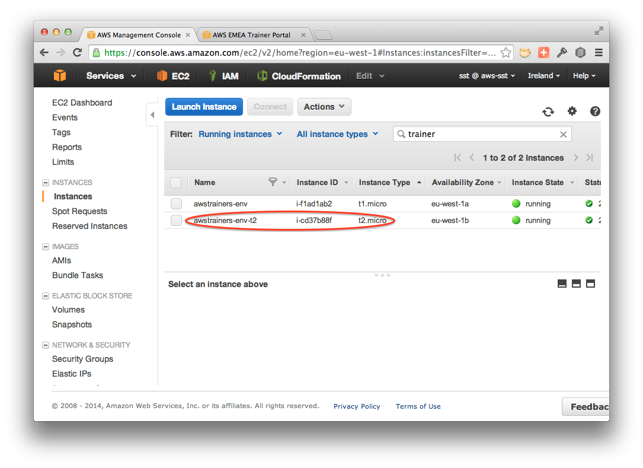Set details pane to half height
643x468 pixels.
click(576, 284)
